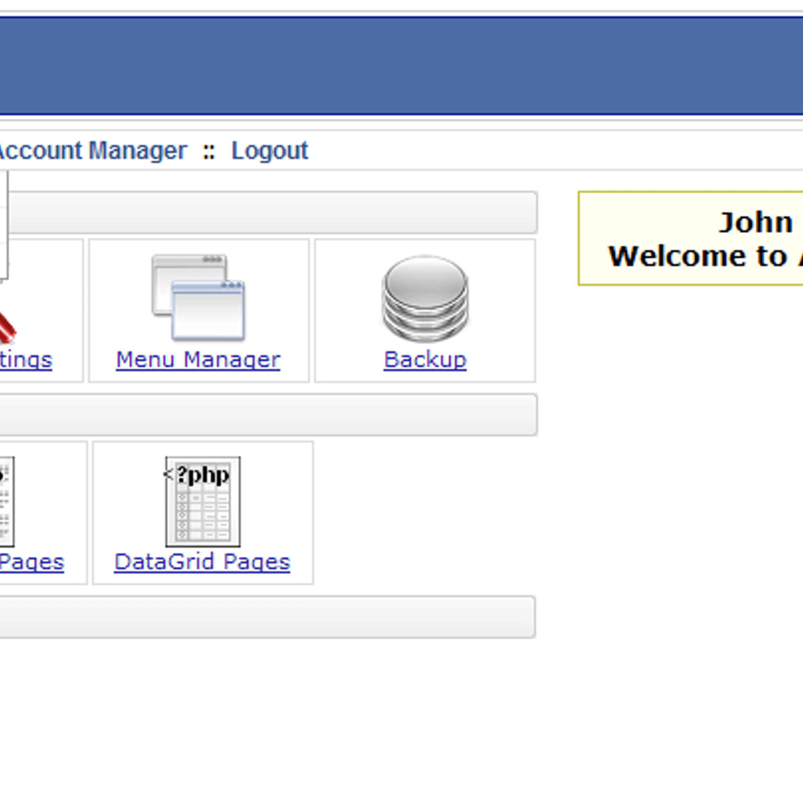Expand the section bar below DataGrid Pages

268,617
